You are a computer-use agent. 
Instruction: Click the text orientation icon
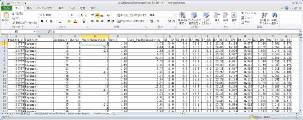tap(109, 15)
